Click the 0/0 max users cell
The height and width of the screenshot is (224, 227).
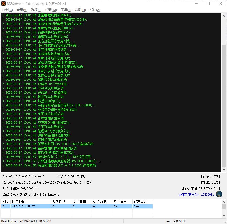tap(142, 206)
